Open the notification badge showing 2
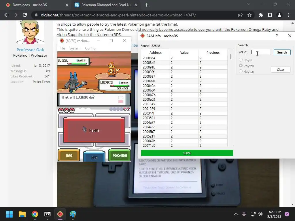 click(x=287, y=214)
